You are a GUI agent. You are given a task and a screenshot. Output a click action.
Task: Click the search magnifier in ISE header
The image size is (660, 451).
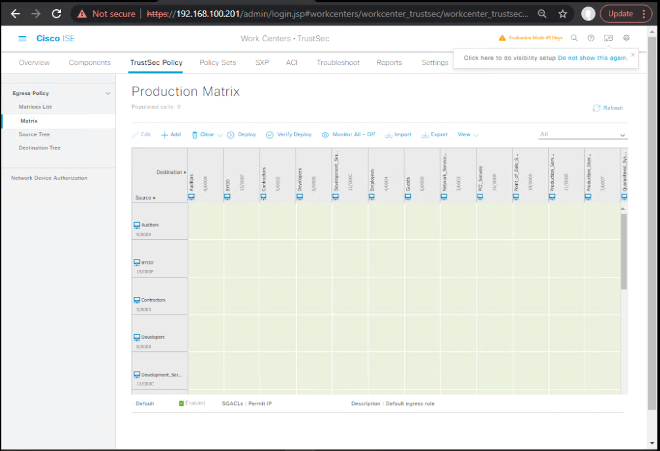(574, 38)
